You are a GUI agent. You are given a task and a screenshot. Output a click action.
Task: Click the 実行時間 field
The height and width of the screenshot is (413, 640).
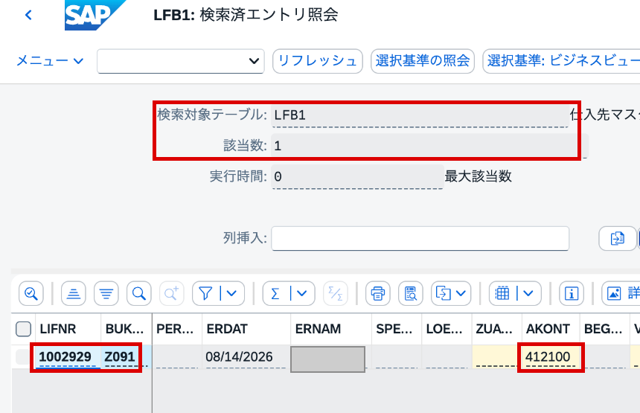coord(357,176)
